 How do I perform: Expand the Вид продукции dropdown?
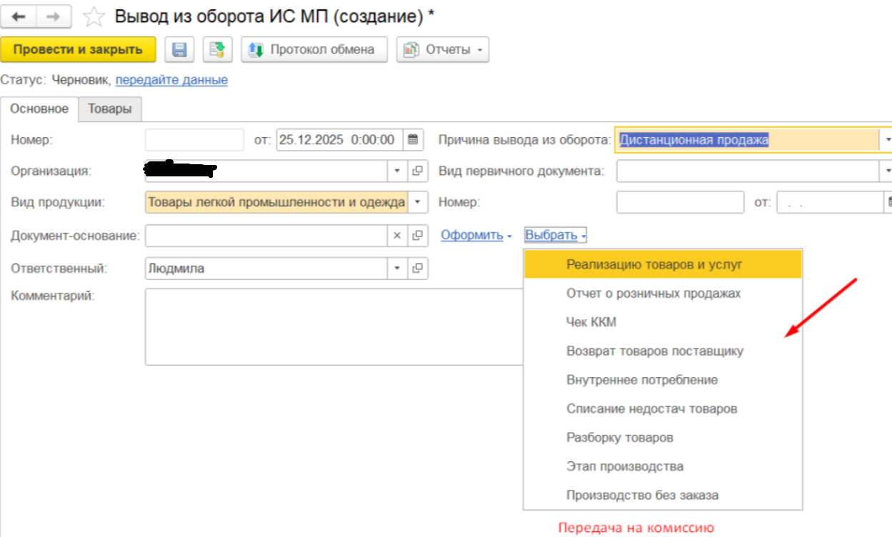pyautogui.click(x=418, y=203)
